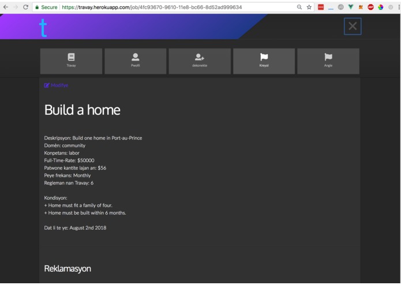Open the rainbow color wheel extension
Screen dimensions: 401x285
[x=381, y=7]
